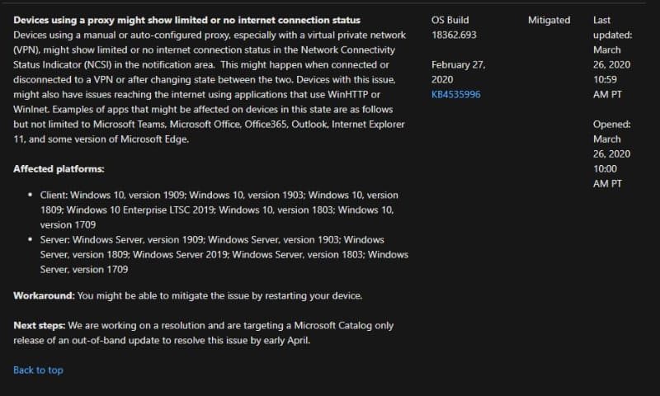The image size is (660, 396).
Task: Click the Opened label
Action: tap(611, 124)
